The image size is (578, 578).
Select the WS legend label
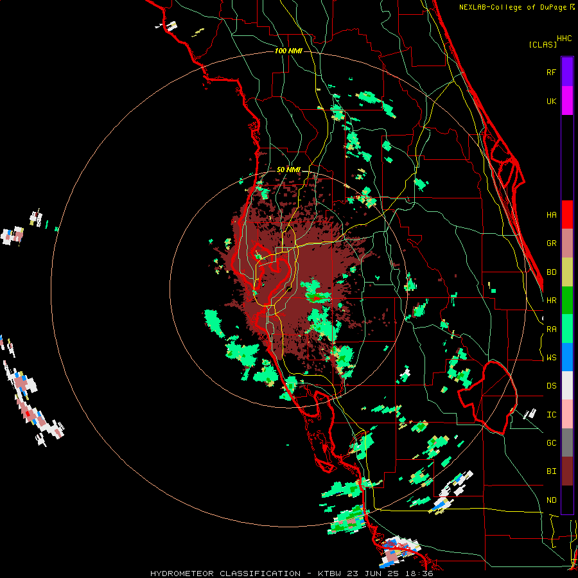[x=551, y=358]
